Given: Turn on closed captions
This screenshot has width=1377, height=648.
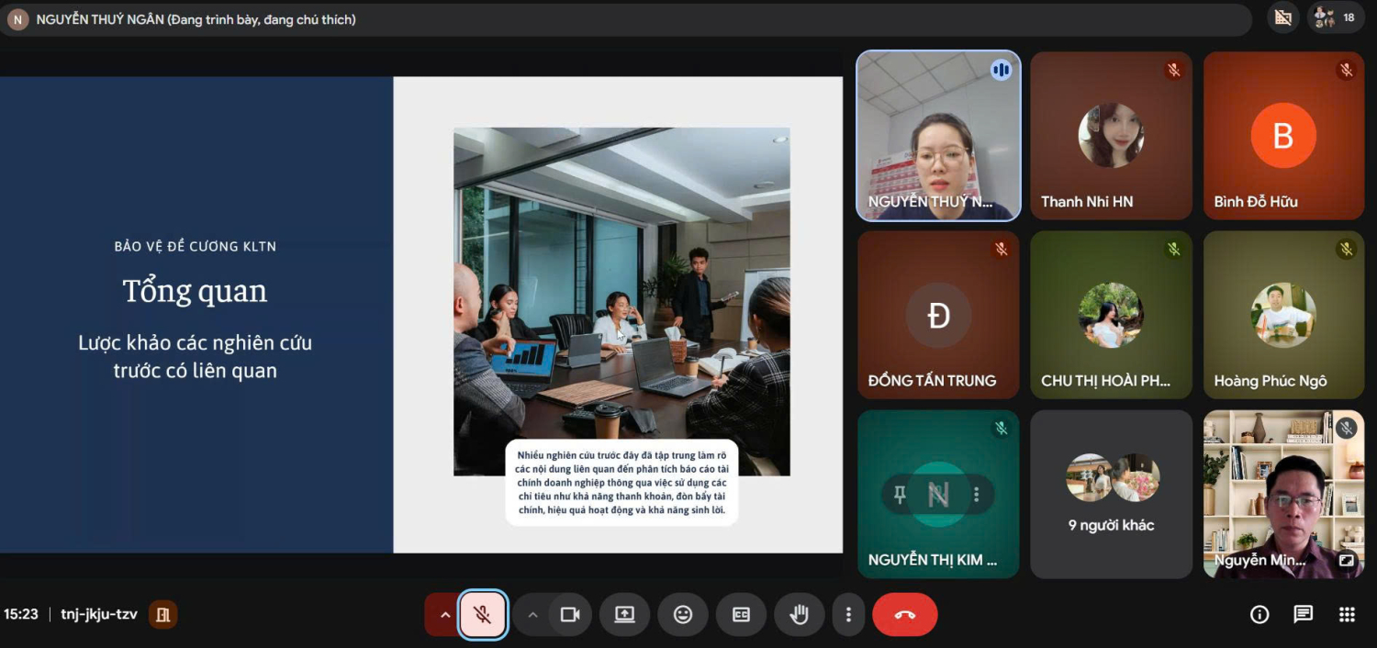Looking at the screenshot, I should tap(741, 615).
